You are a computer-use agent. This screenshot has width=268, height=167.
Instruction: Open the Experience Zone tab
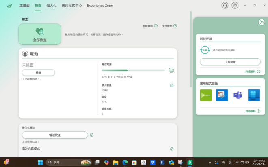pos(100,6)
